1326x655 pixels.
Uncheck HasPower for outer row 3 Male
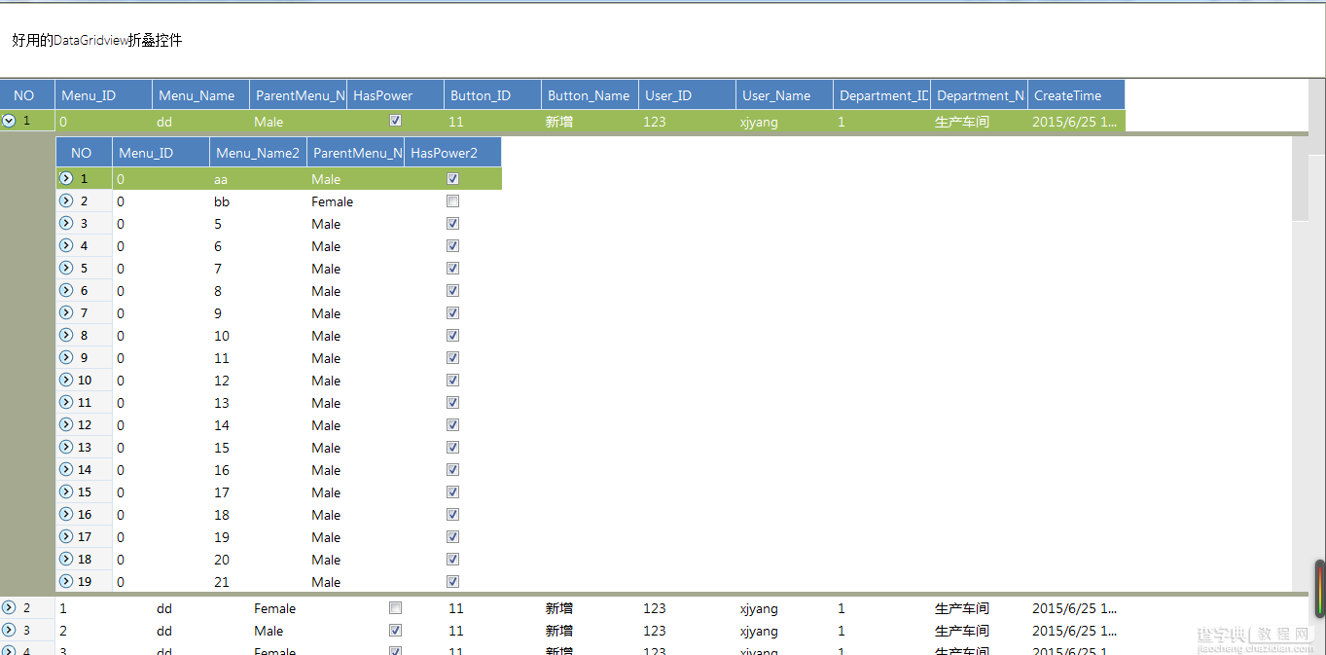point(395,631)
